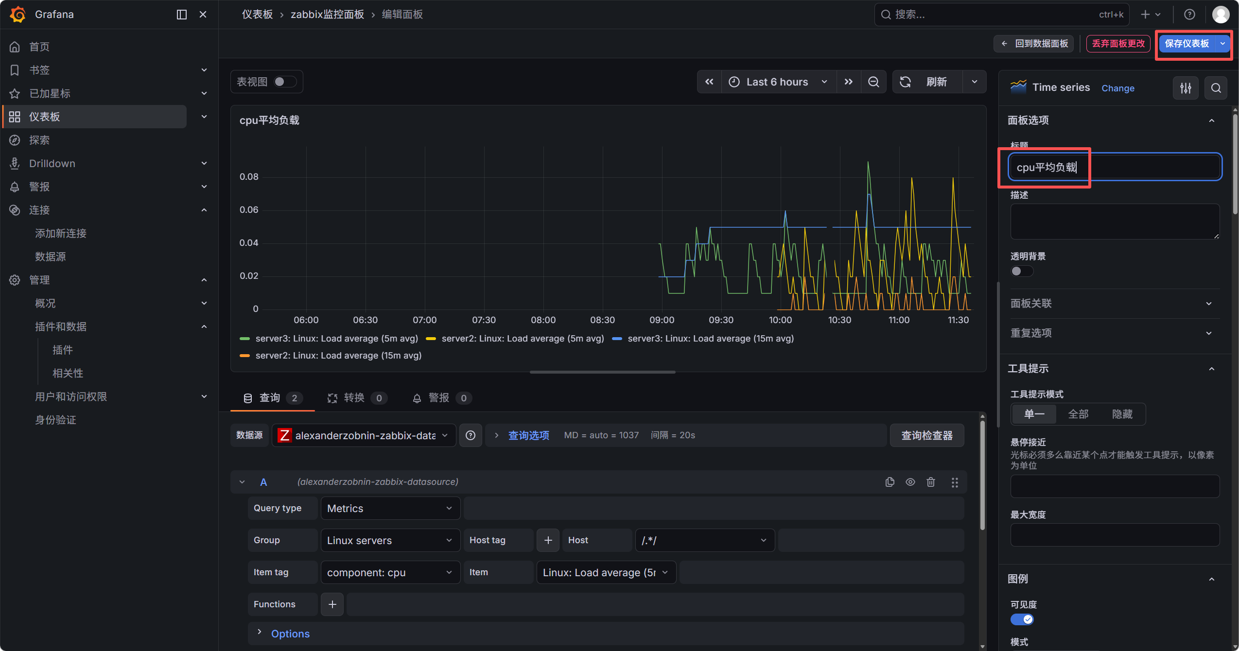This screenshot has height=651, width=1239.
Task: Toggle the table view (表视图) switch
Action: pyautogui.click(x=285, y=82)
